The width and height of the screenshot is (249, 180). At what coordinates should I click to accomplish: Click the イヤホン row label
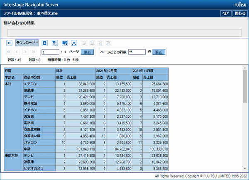point(39,110)
